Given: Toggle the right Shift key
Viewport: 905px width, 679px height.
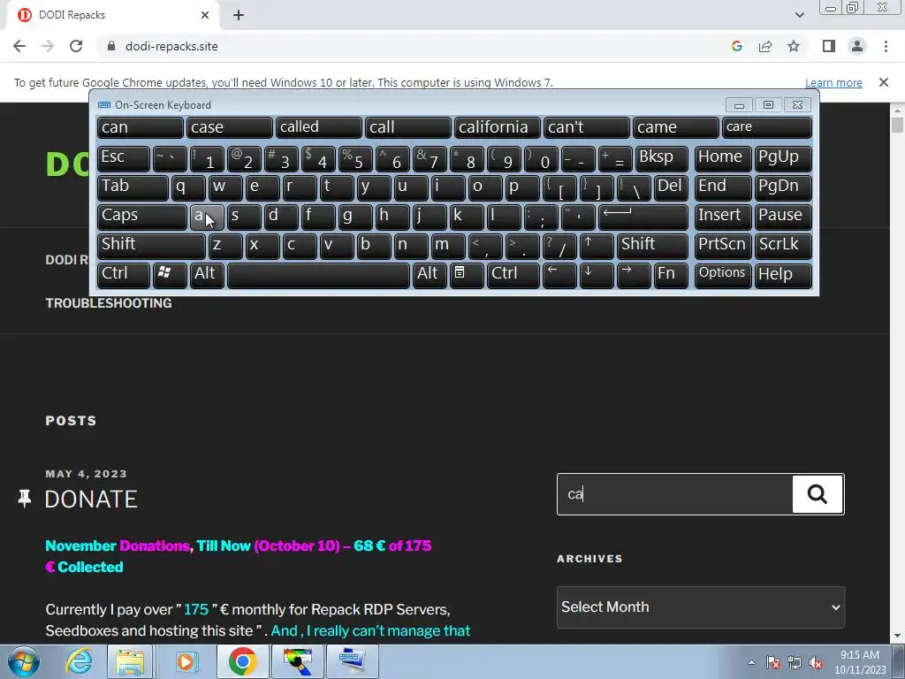Looking at the screenshot, I should 652,246.
